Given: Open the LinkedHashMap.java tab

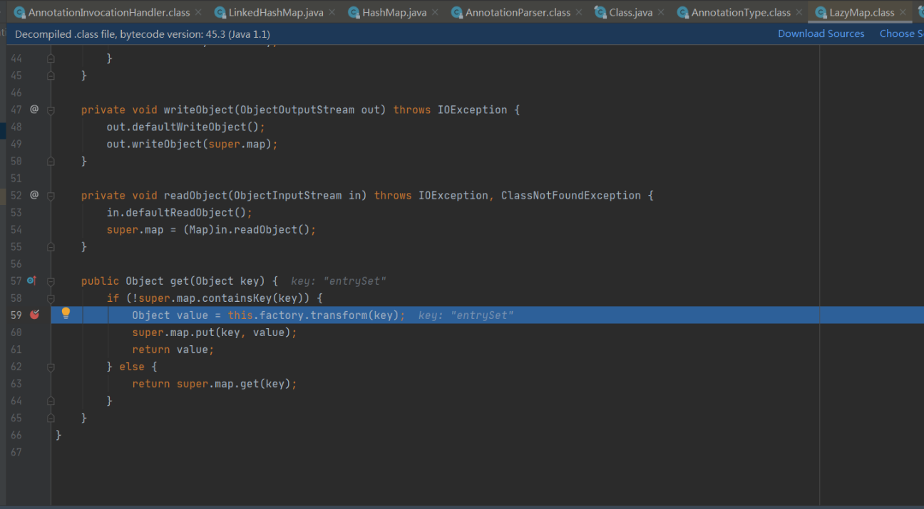Looking at the screenshot, I should click(276, 12).
